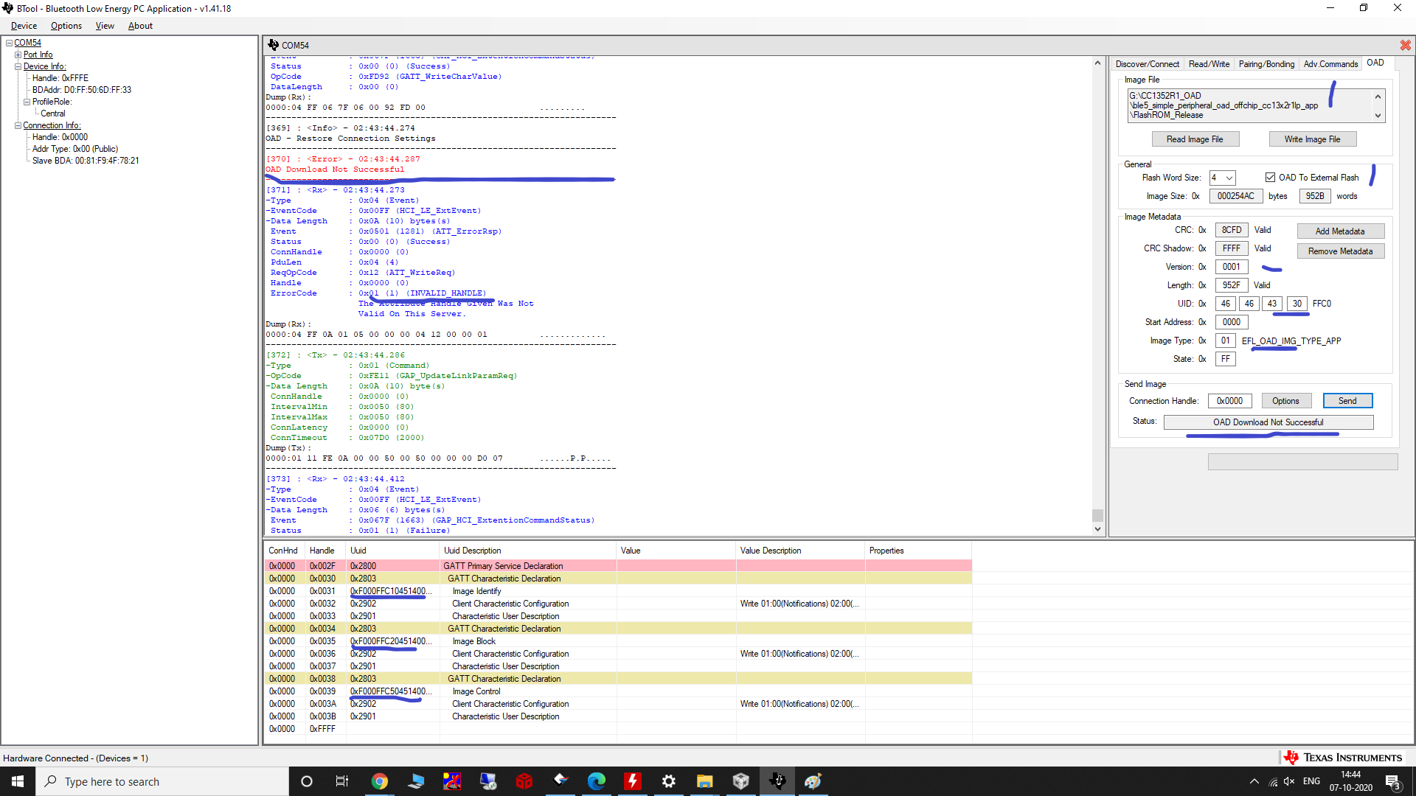This screenshot has width=1416, height=796.
Task: Click the Send button
Action: [1347, 401]
